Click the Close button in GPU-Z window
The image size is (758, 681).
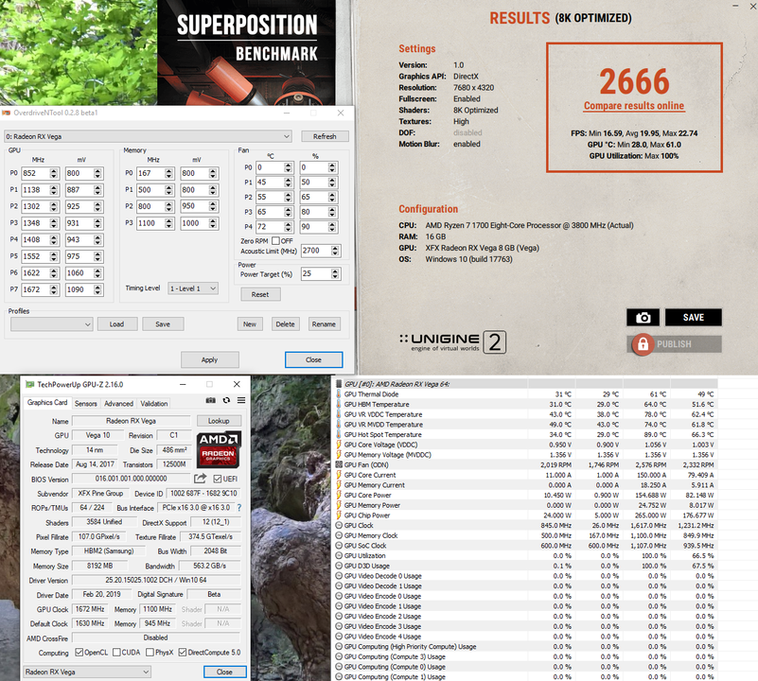click(225, 672)
